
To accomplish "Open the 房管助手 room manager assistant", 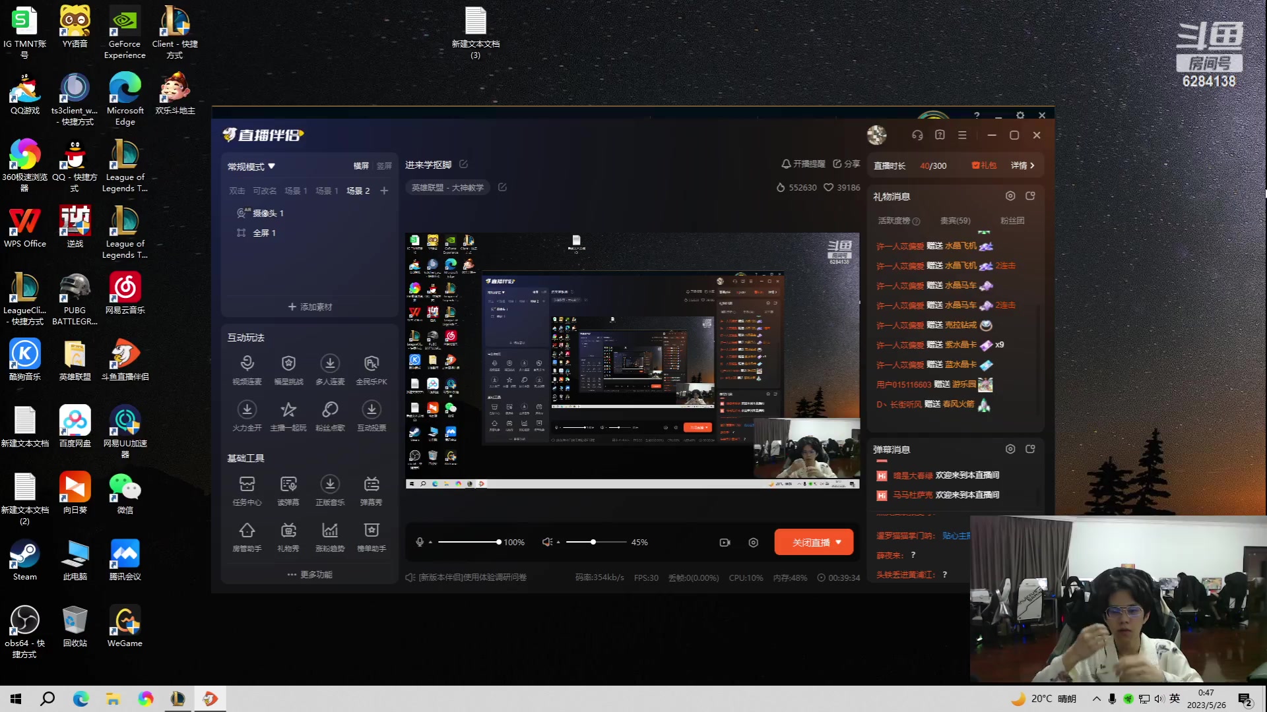I will [247, 537].
